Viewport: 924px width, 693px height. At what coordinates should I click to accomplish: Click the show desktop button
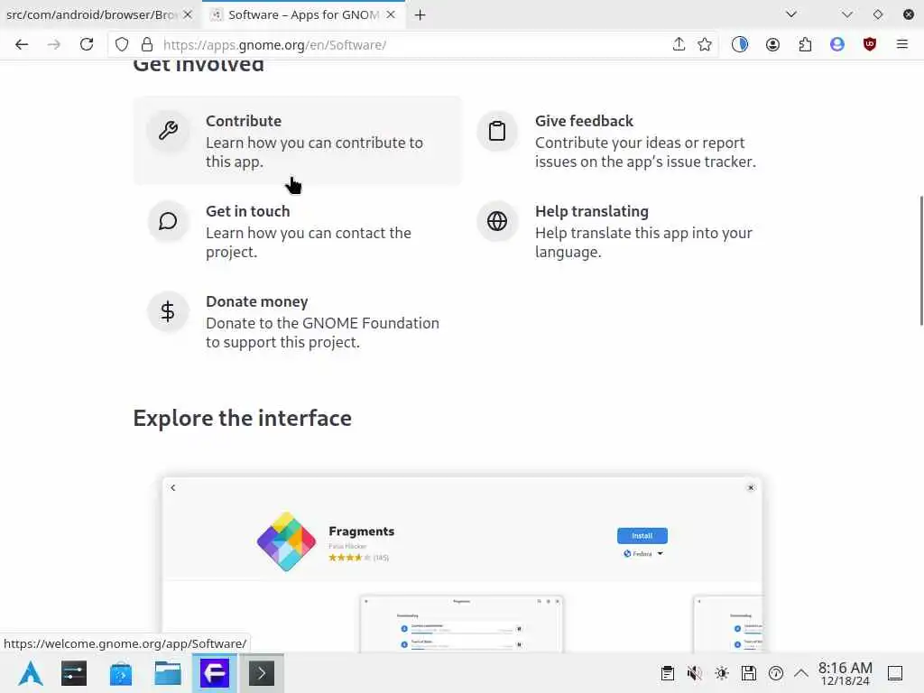coord(895,673)
